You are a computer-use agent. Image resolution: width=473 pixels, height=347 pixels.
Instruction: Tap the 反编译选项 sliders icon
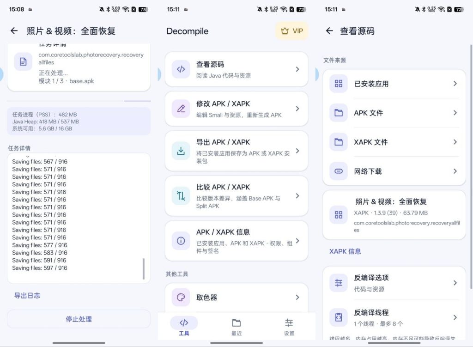(339, 283)
